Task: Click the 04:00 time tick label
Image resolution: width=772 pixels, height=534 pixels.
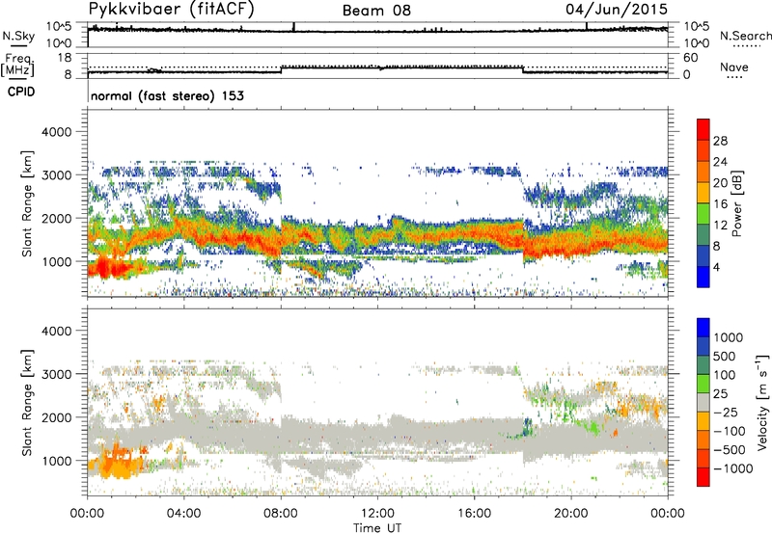Action: click(x=183, y=514)
